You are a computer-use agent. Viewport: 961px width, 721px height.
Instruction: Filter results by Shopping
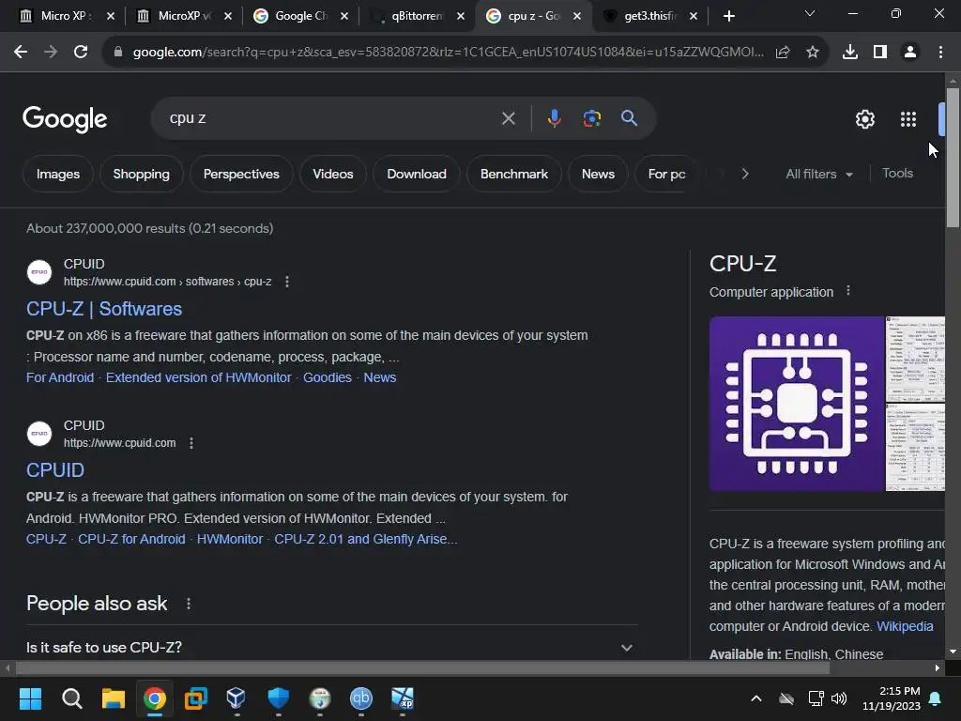141,174
